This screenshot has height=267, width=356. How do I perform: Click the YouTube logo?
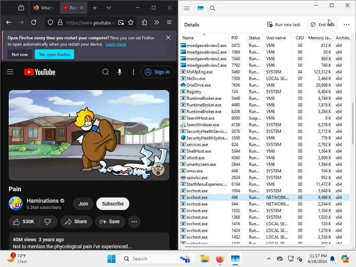coord(40,72)
